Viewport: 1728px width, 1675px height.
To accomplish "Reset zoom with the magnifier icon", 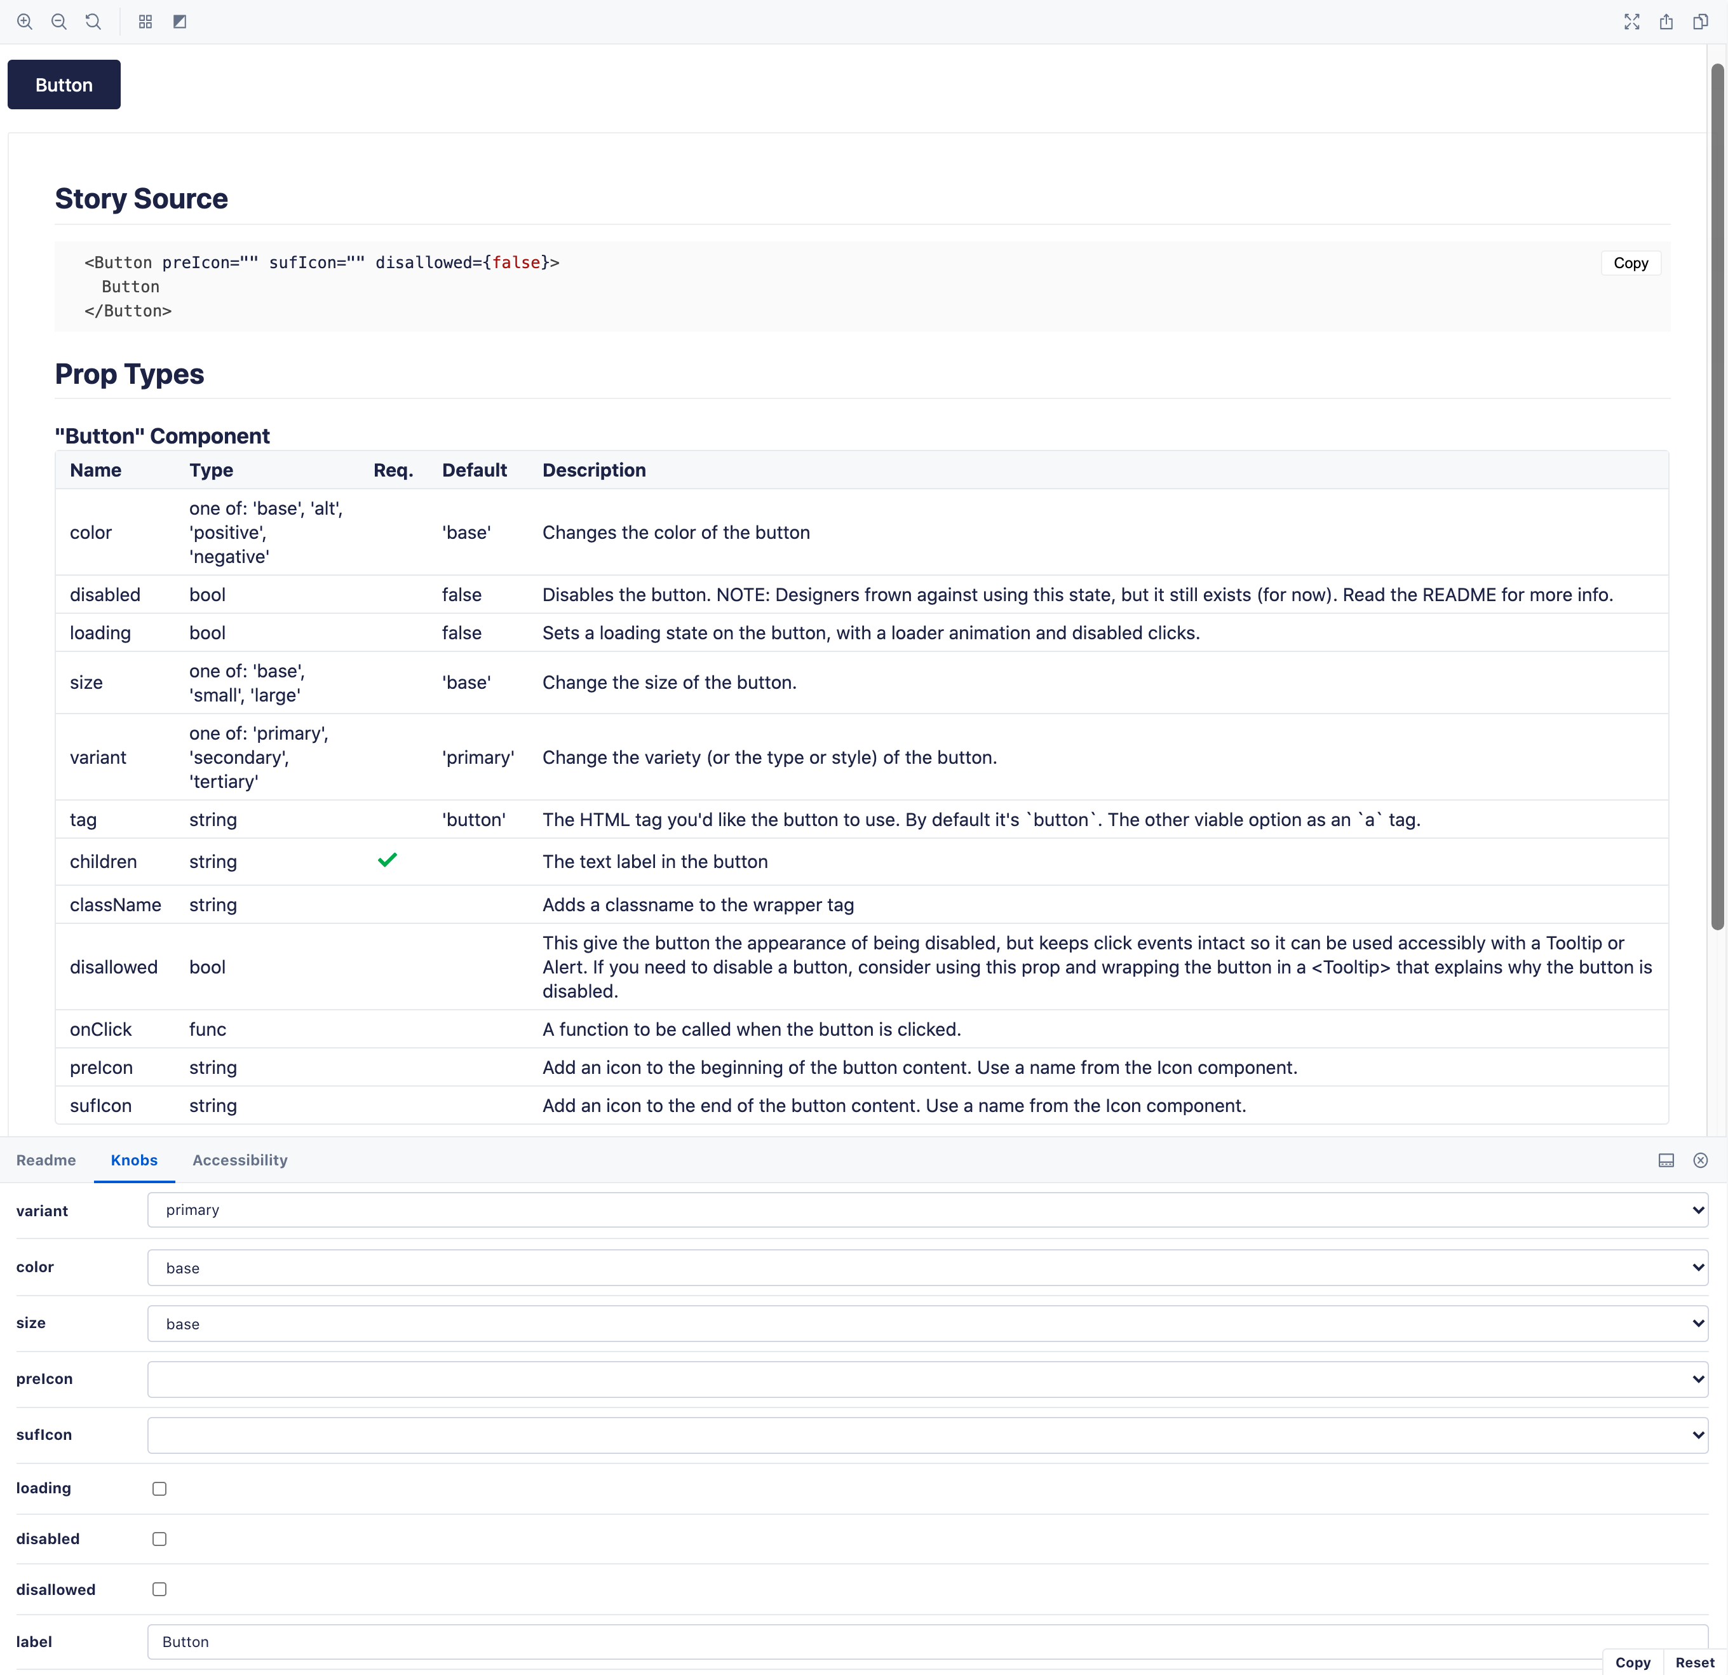I will point(93,22).
